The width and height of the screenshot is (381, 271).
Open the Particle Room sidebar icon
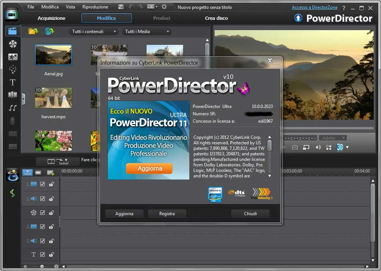pos(12,69)
